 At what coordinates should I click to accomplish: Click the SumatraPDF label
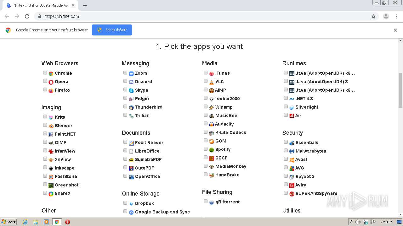pos(148,160)
